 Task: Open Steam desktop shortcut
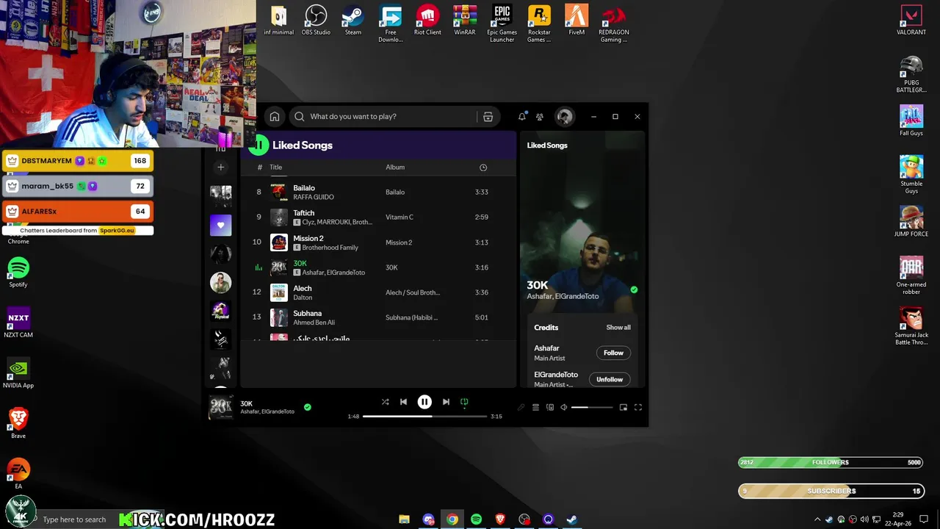[x=353, y=21]
